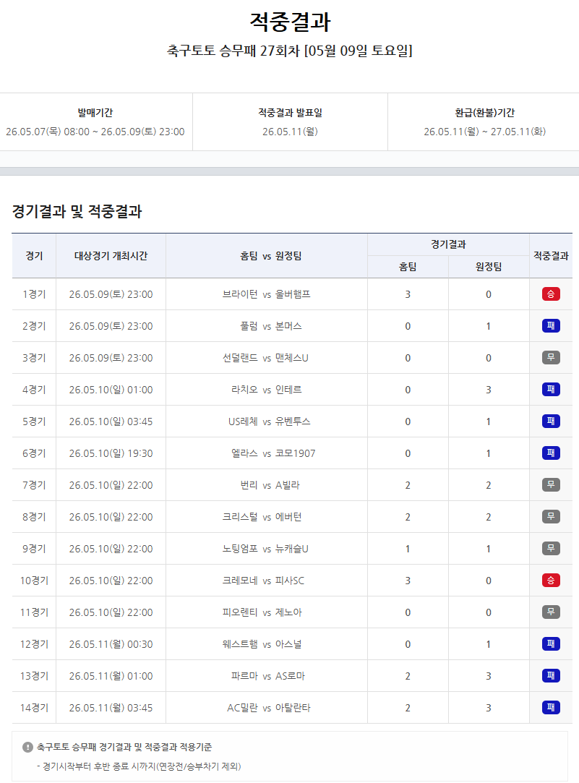Click the 26.05.11(월) announcement date

pos(290,132)
